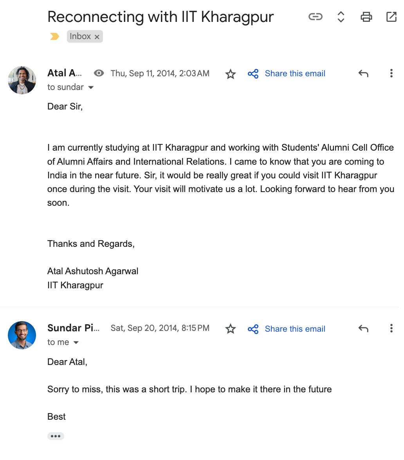Screen dimensions: 404x460
Task: Expand recipient details under 'to sundar'
Action: (x=90, y=87)
